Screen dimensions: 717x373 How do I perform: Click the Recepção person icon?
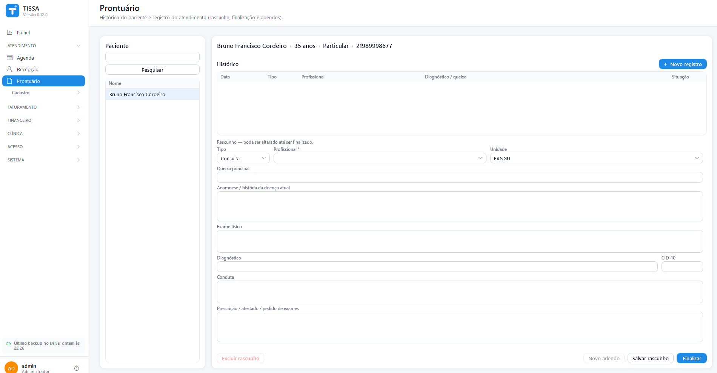pos(10,69)
